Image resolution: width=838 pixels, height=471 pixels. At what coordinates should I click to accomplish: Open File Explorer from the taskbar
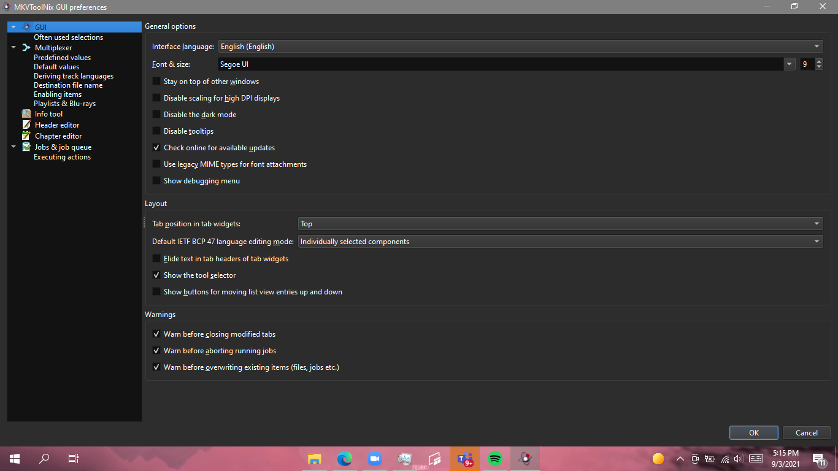point(315,458)
